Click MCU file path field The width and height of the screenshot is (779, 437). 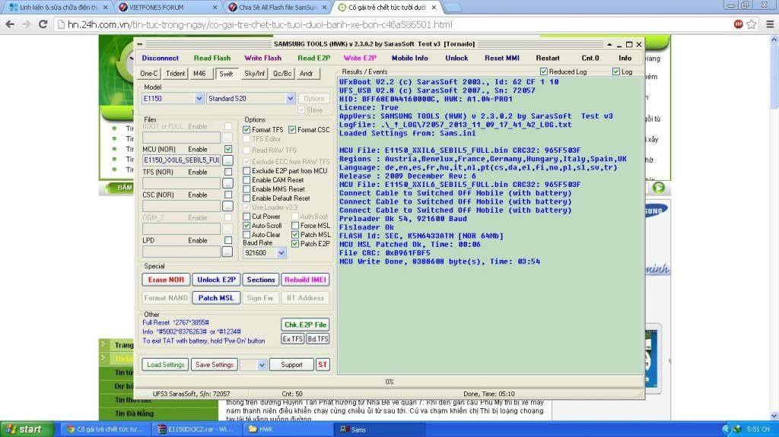[181, 160]
